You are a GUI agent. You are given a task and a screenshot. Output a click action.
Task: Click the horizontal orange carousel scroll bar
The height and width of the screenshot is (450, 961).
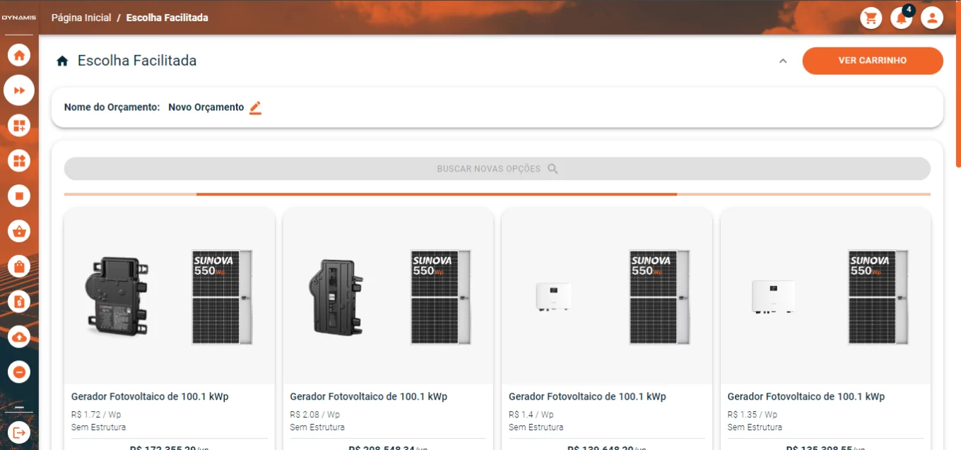pos(436,194)
